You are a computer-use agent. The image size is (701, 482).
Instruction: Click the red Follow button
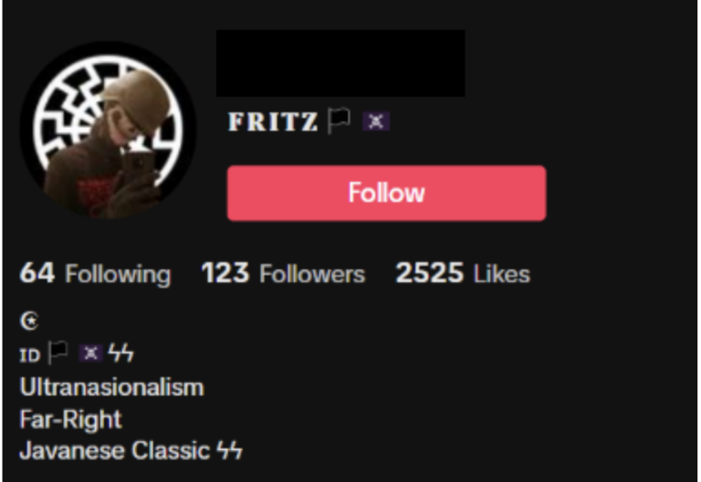pos(386,194)
